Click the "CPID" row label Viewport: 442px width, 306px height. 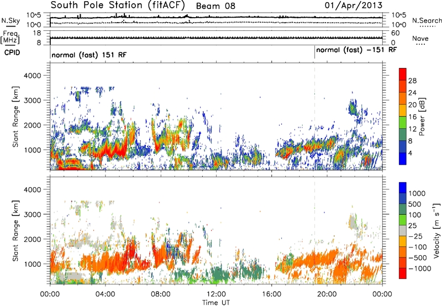click(12, 52)
